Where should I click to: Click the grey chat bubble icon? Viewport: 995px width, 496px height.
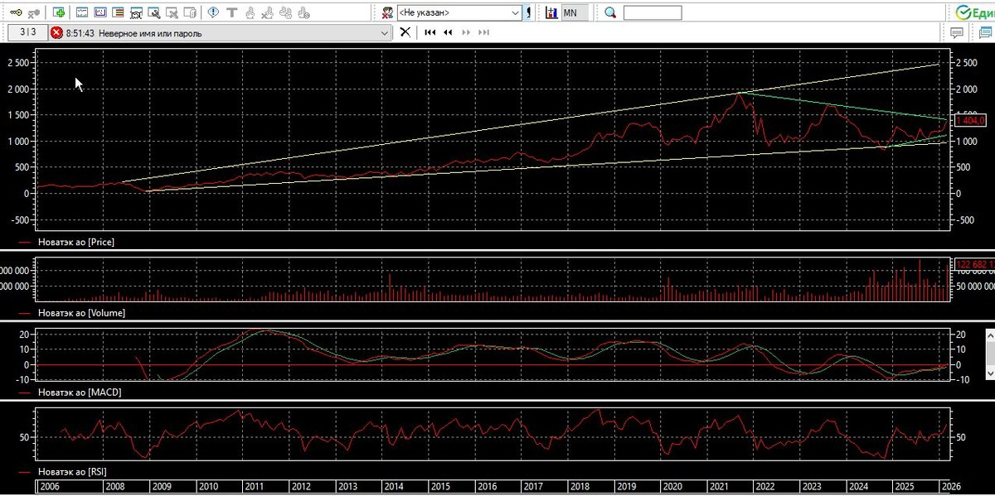[956, 33]
